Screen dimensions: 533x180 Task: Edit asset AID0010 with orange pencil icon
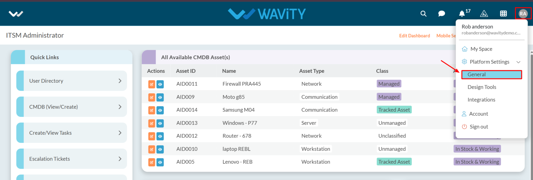point(151,149)
